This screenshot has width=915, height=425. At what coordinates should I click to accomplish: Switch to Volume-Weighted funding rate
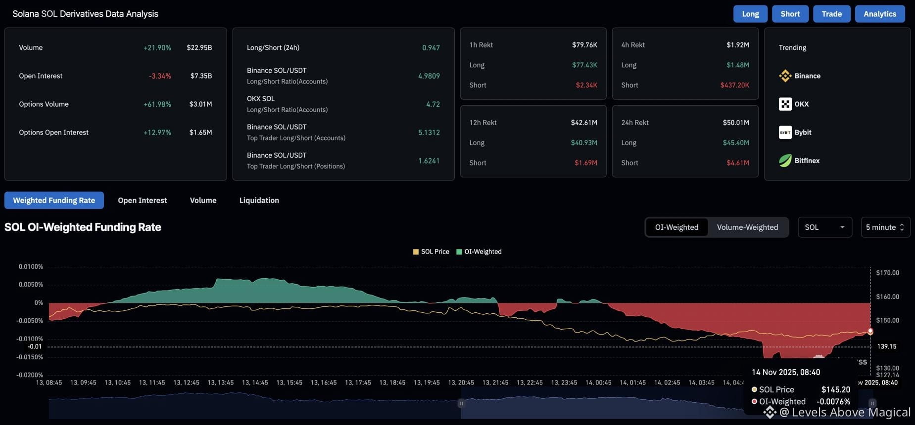(747, 227)
